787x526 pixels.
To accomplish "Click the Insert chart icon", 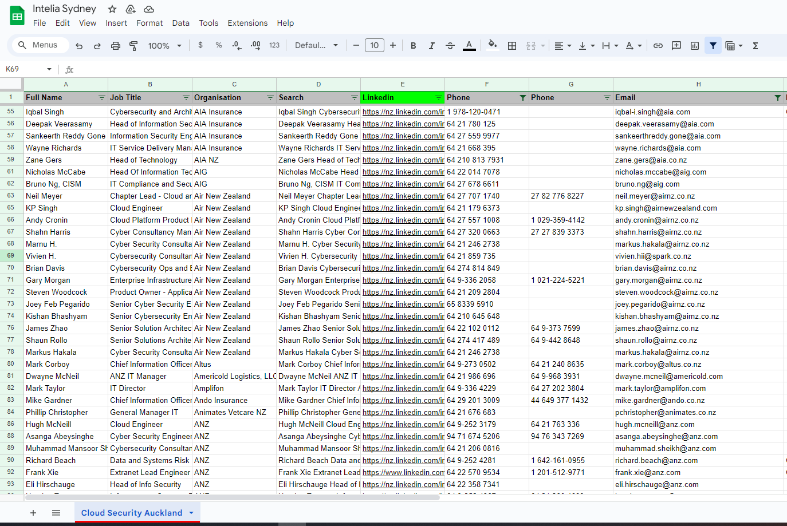I will click(695, 46).
